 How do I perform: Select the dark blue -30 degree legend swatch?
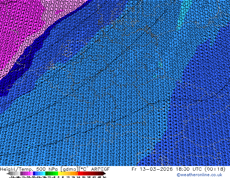[34, 173]
